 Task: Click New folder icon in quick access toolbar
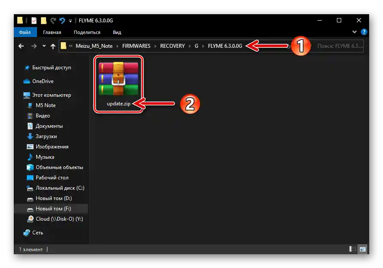coord(44,21)
